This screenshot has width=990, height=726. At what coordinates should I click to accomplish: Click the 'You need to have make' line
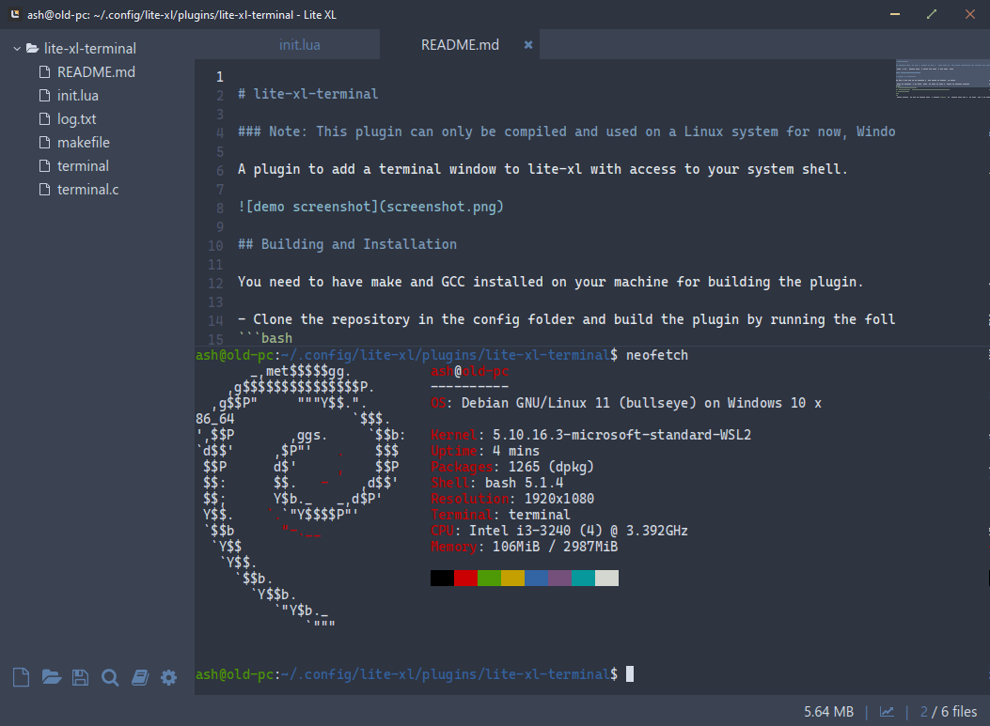(x=550, y=282)
